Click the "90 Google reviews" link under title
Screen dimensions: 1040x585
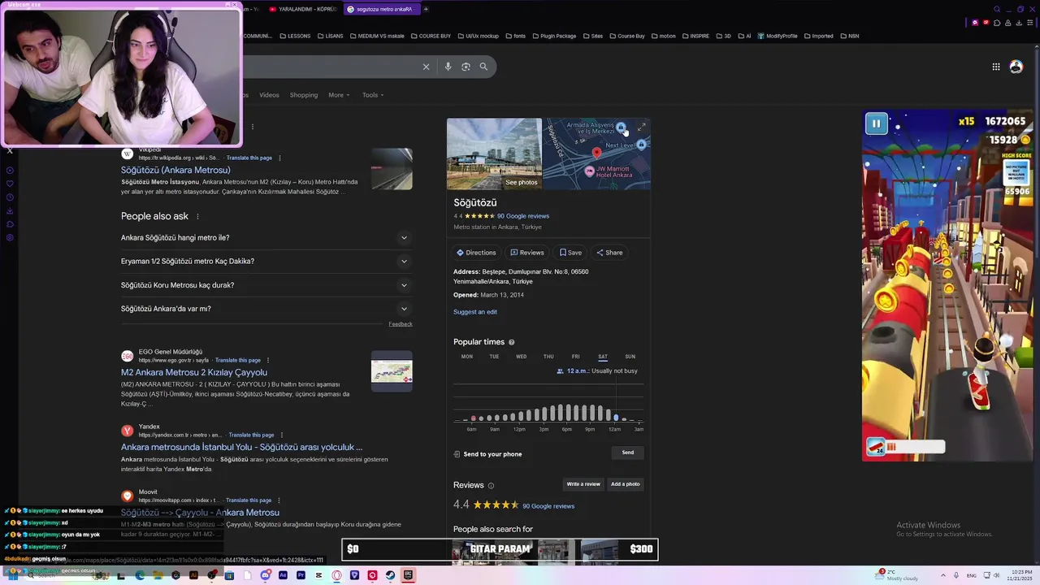[x=523, y=216]
